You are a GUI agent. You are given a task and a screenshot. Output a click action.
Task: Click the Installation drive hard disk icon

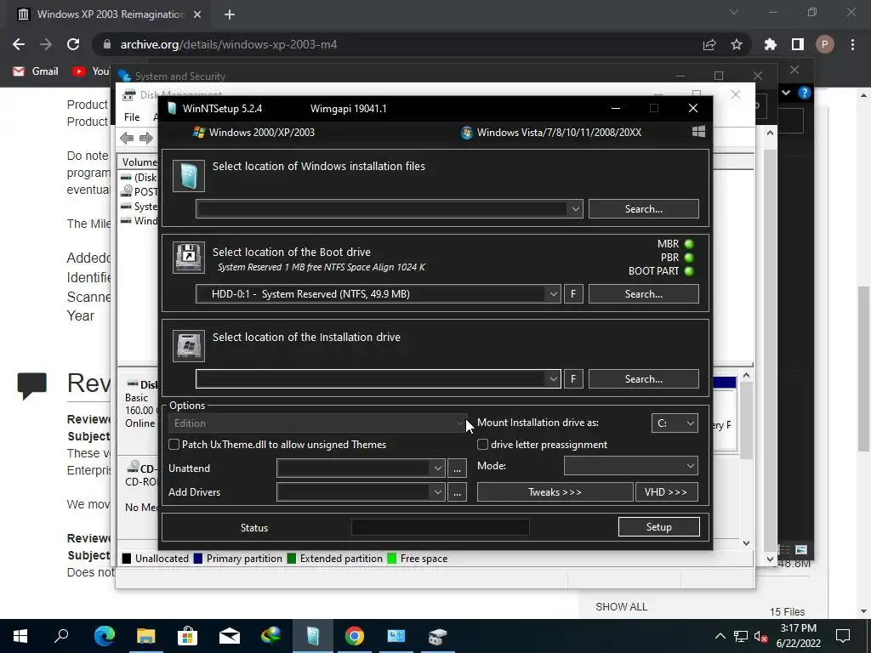click(x=188, y=345)
